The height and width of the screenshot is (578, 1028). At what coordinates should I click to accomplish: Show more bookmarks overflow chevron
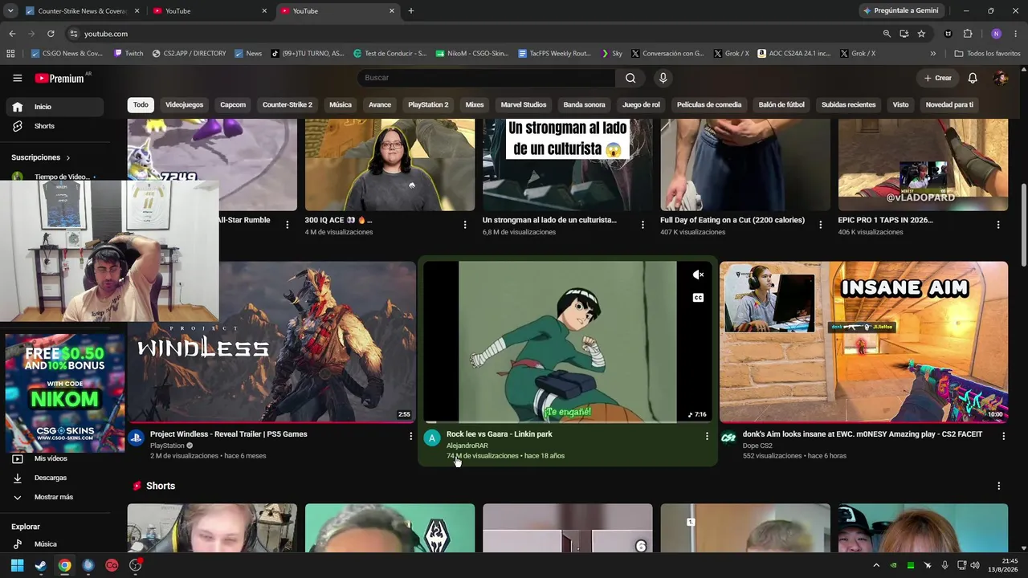tap(932, 54)
